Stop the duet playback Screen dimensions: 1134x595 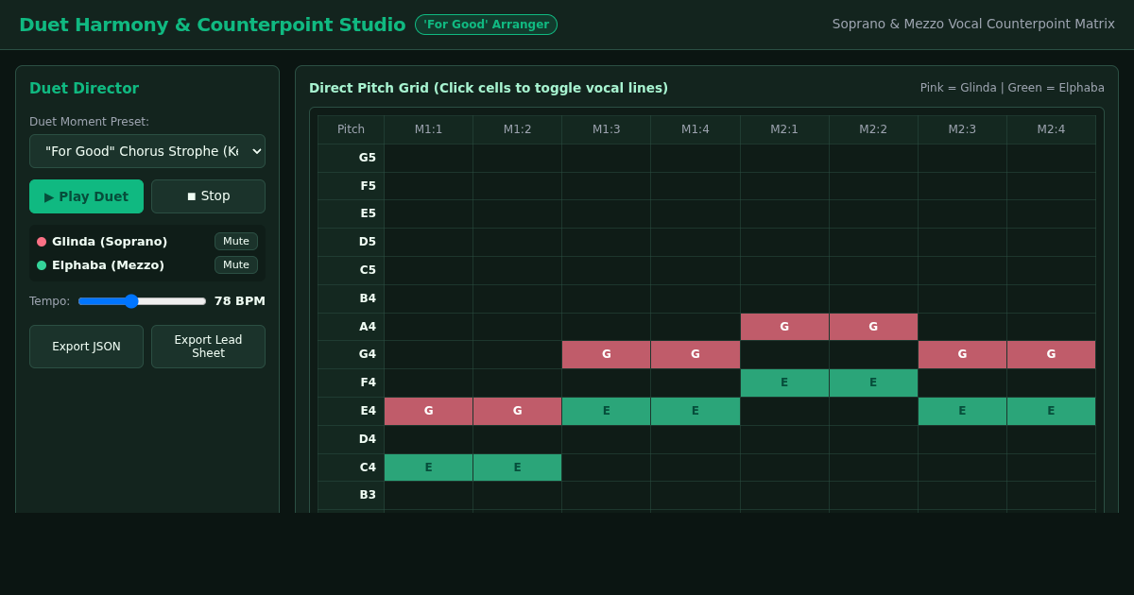pos(208,196)
